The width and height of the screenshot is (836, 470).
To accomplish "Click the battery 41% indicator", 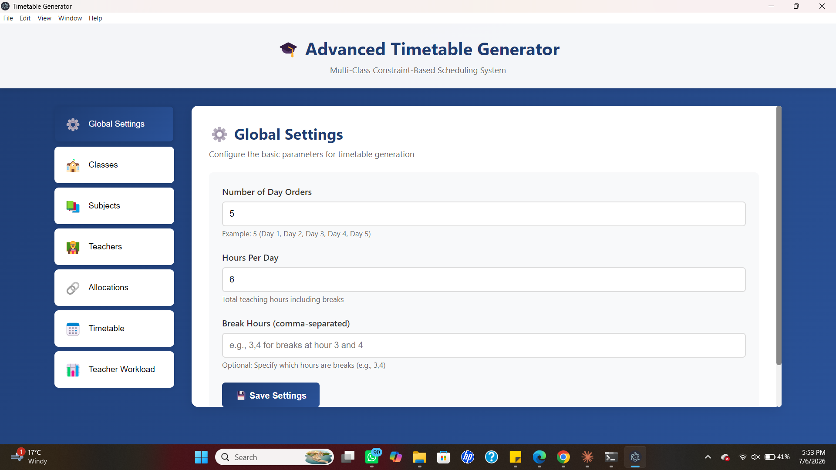I will point(777,457).
